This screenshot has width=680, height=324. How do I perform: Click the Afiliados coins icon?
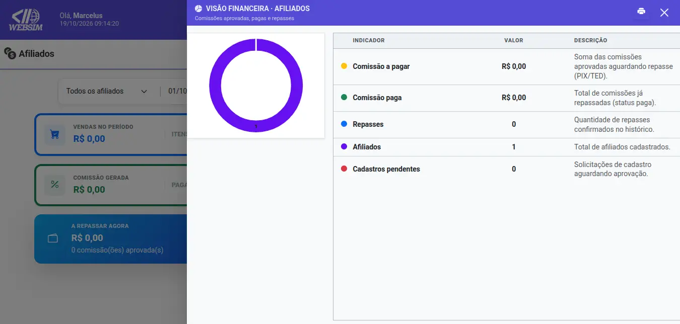coord(10,53)
